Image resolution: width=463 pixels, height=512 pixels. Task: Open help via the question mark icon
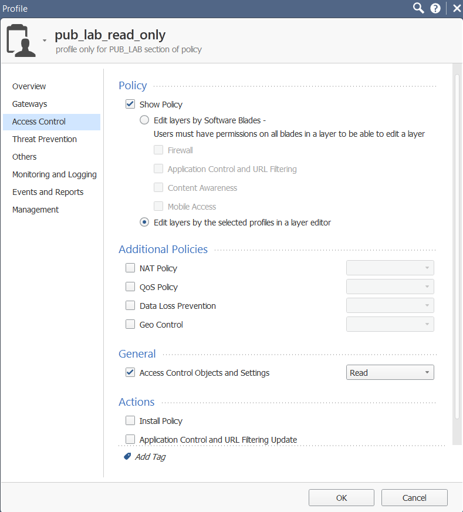[435, 8]
